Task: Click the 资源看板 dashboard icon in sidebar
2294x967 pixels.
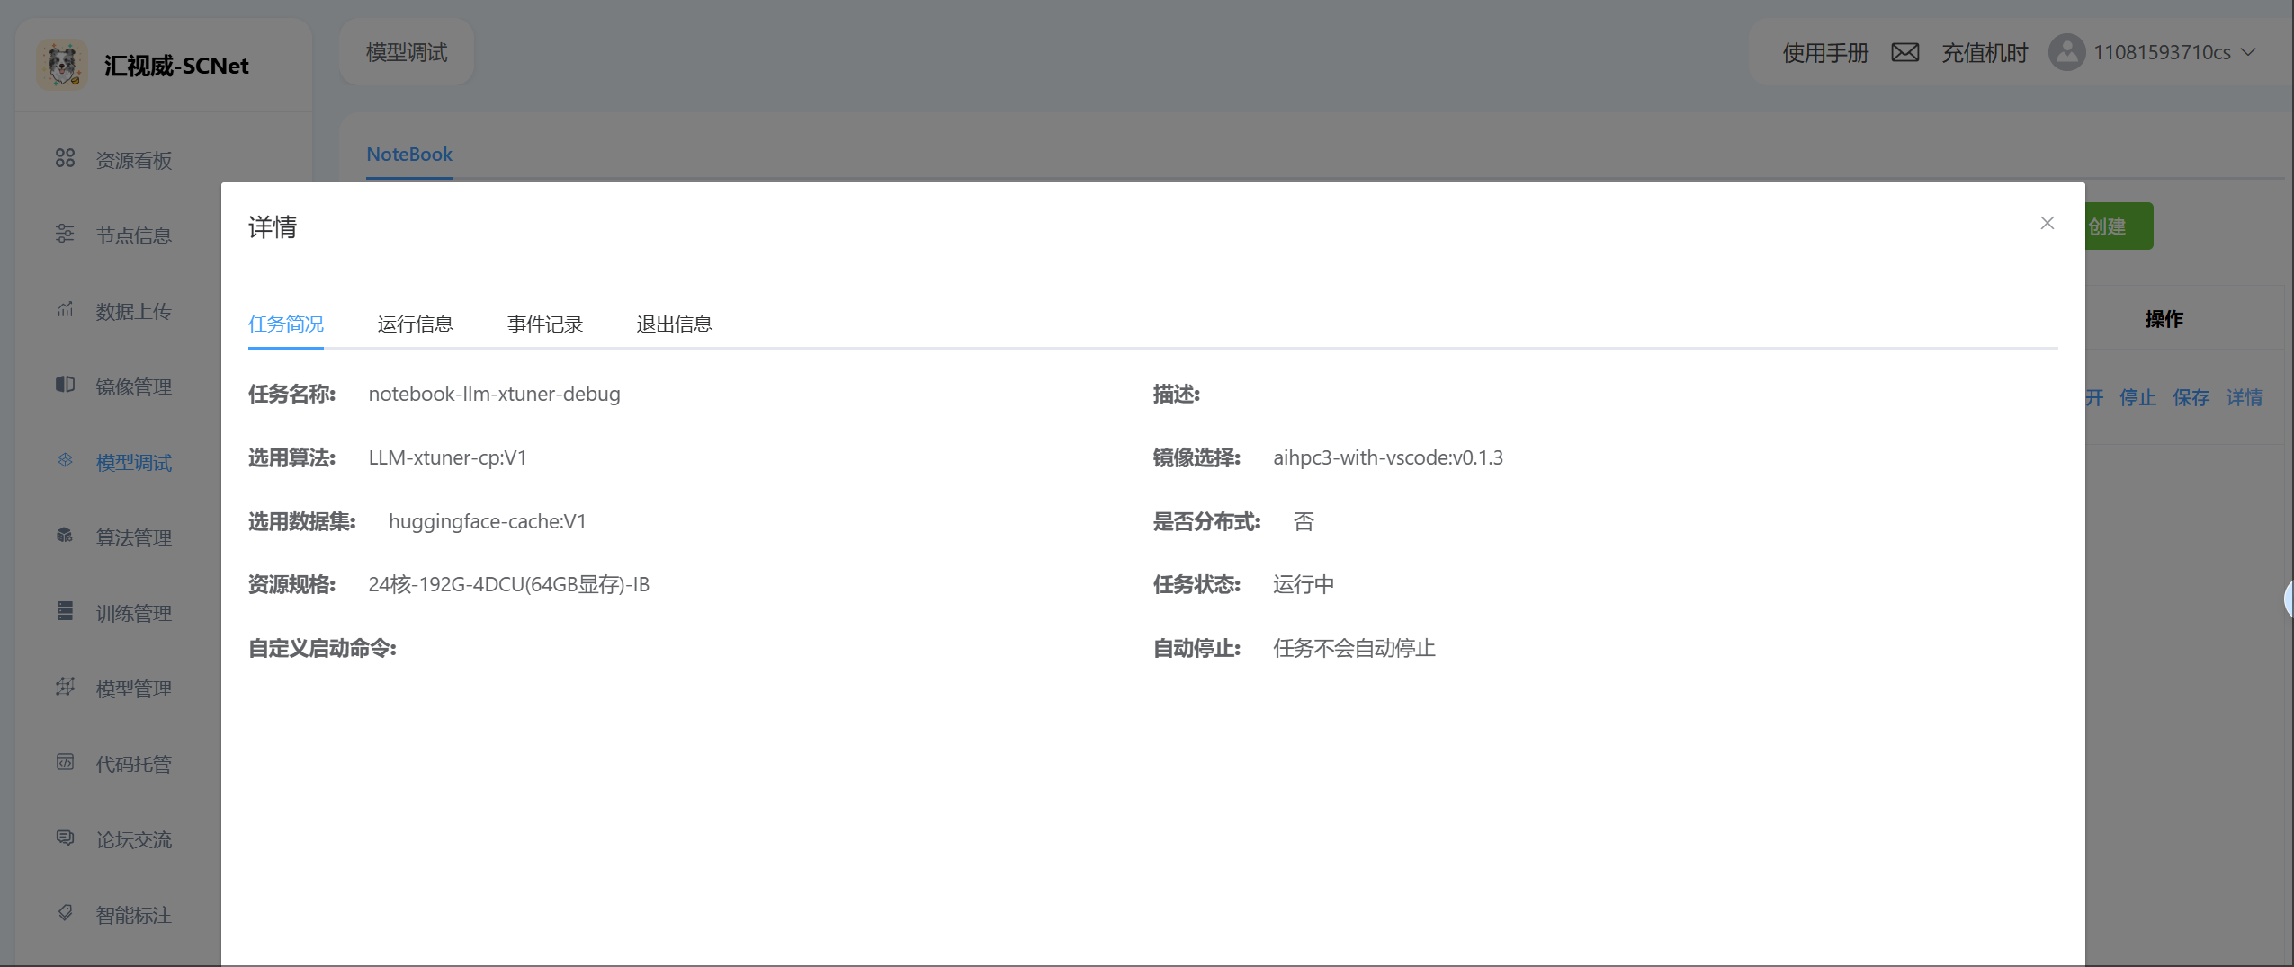Action: (65, 158)
